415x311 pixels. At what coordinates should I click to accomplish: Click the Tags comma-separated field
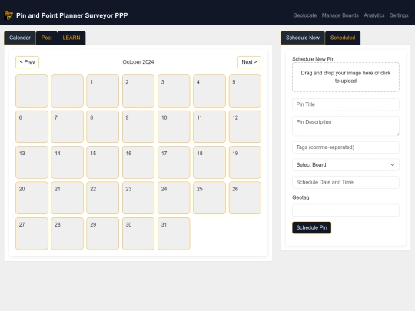[346, 147]
